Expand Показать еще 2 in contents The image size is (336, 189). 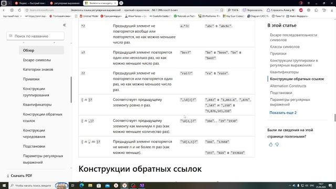point(283,112)
